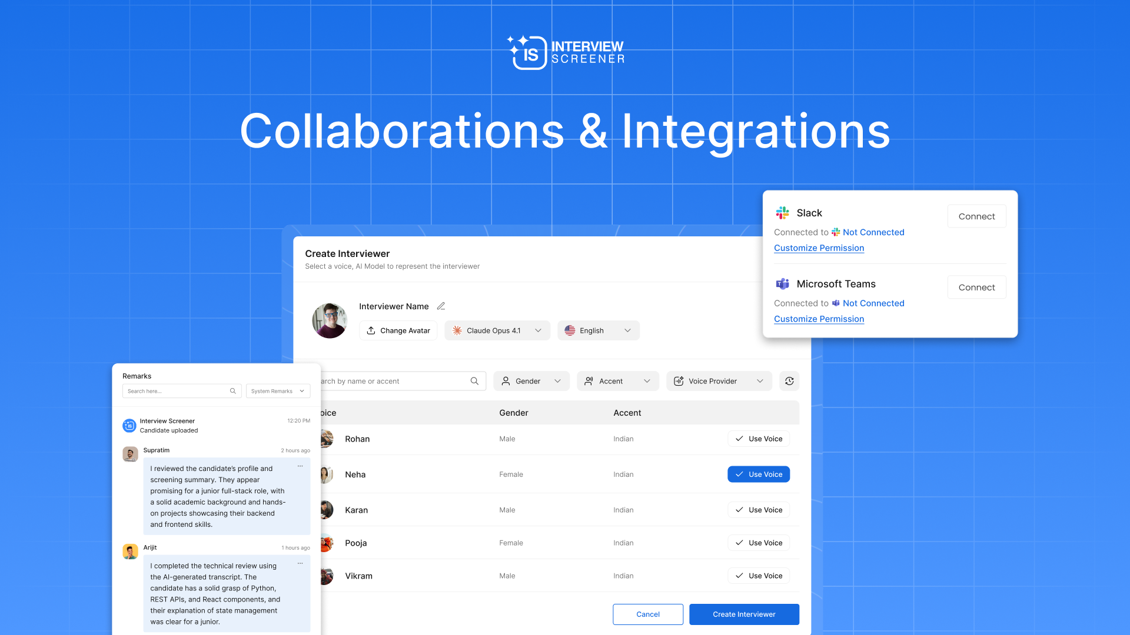Image resolution: width=1130 pixels, height=635 pixels.
Task: Click the Interview Screener logo
Action: [566, 52]
